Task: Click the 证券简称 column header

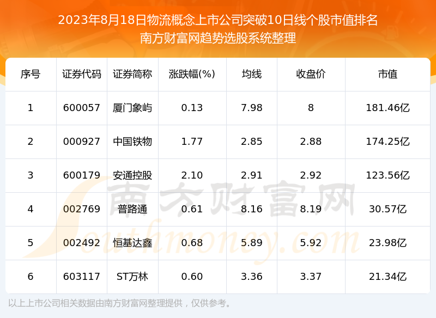Action: (132, 74)
